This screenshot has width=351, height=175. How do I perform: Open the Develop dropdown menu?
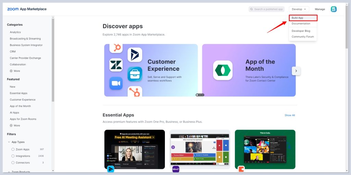click(x=299, y=9)
